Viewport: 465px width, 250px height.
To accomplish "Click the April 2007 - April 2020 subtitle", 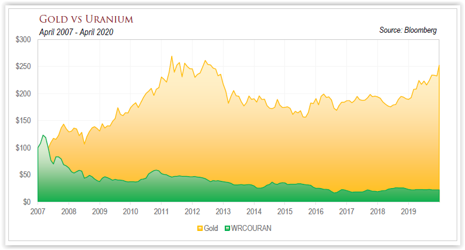I will coord(76,32).
